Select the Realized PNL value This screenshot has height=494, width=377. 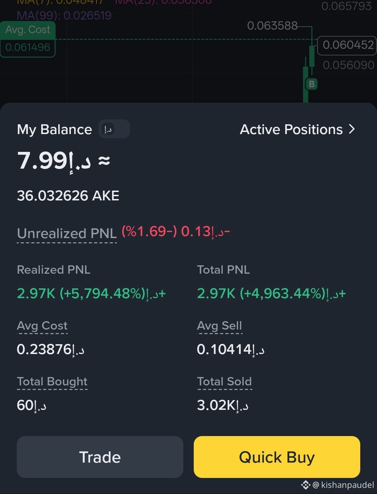pyautogui.click(x=91, y=293)
